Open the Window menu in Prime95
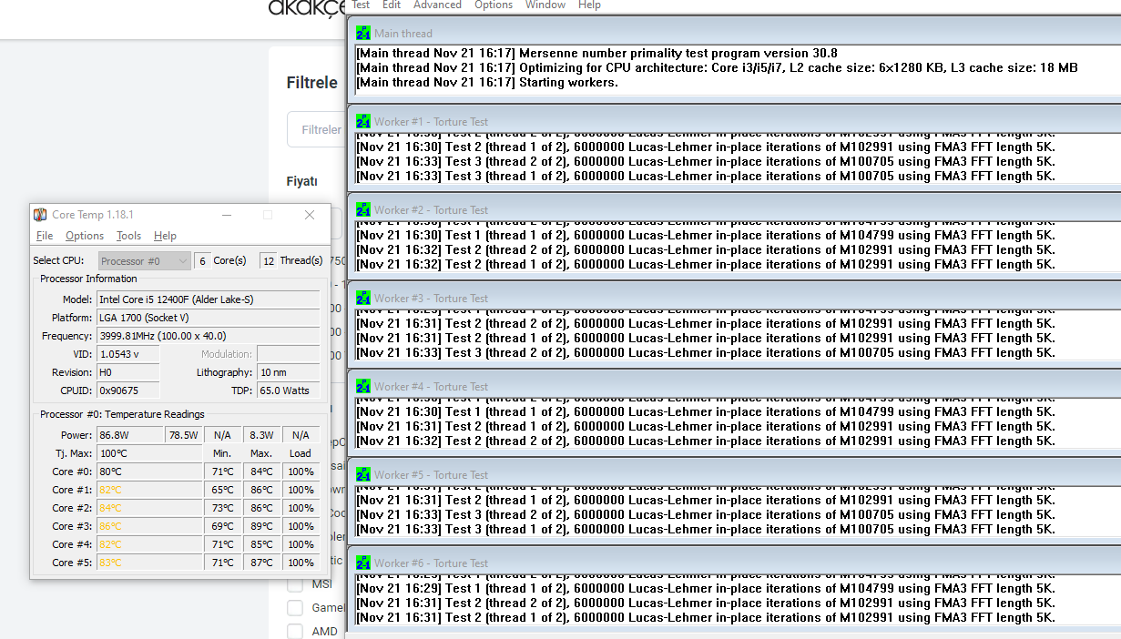The width and height of the screenshot is (1121, 639). tap(545, 5)
